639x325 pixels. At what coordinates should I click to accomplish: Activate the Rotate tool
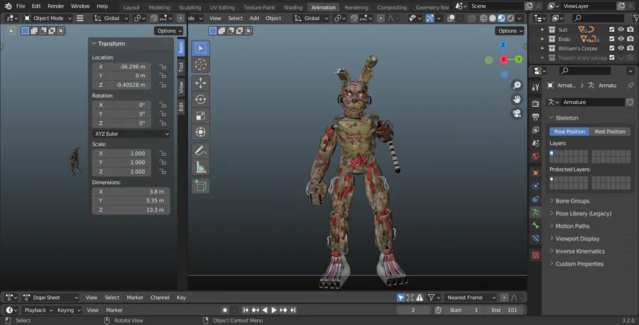(x=200, y=99)
